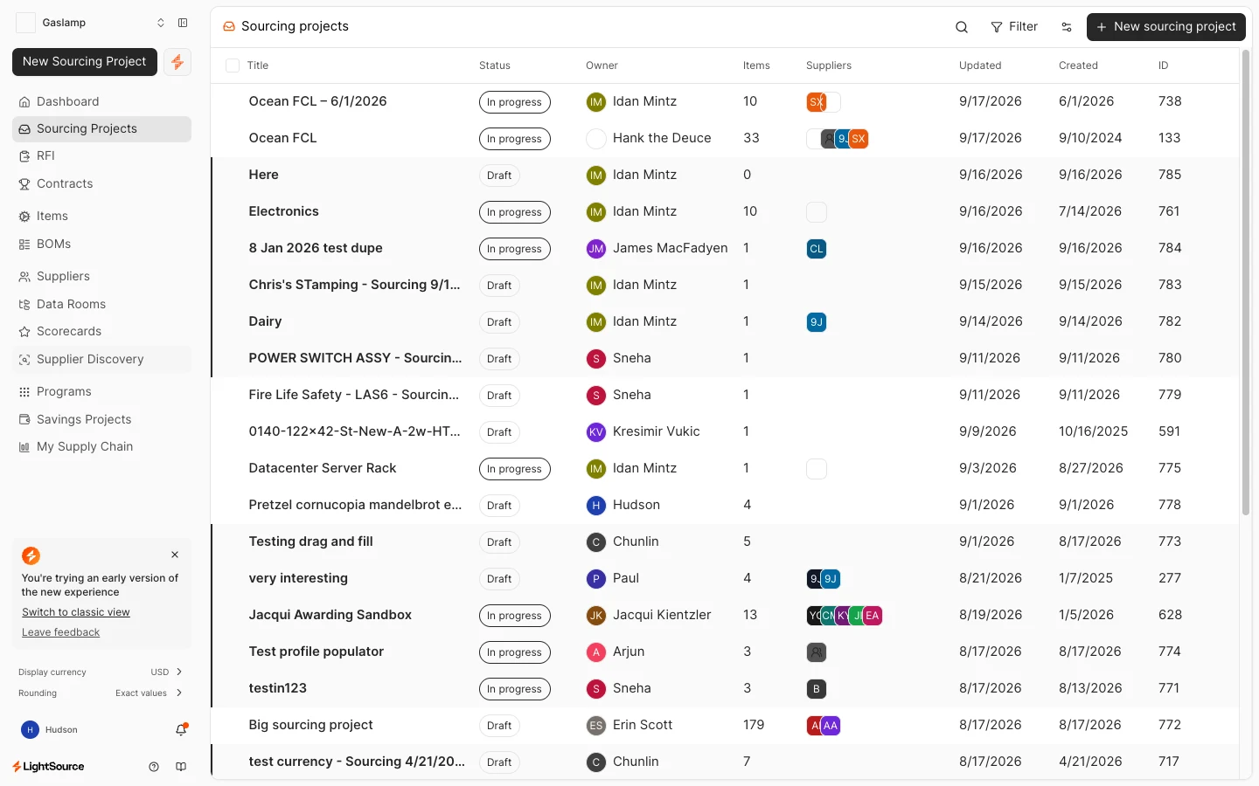The height and width of the screenshot is (786, 1259).
Task: Open search with the magnifier icon
Action: pos(962,27)
